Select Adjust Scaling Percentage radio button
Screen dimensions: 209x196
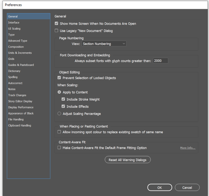(59, 113)
